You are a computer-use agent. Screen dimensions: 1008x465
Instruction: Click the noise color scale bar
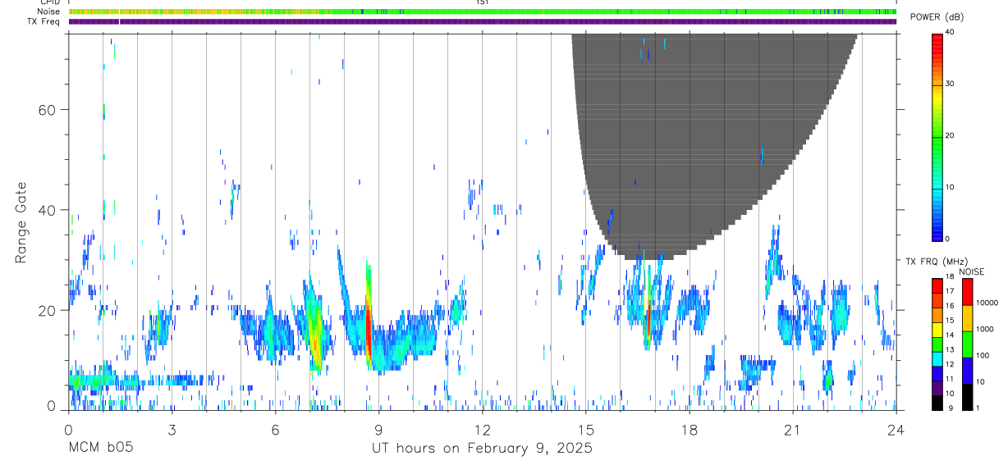tap(967, 344)
